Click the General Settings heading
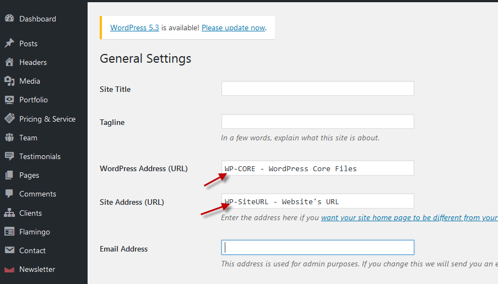The width and height of the screenshot is (498, 284). pos(145,59)
